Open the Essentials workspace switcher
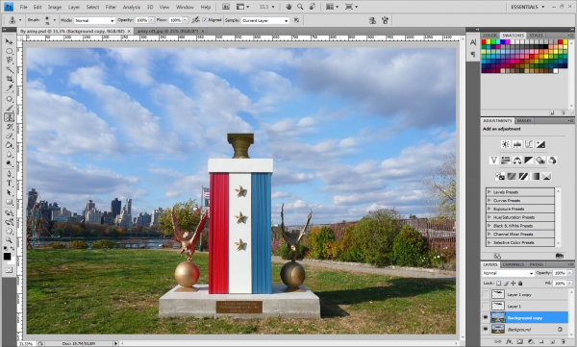 coord(527,7)
